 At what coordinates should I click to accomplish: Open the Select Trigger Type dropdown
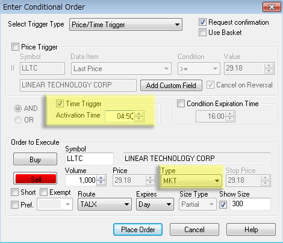[126, 25]
